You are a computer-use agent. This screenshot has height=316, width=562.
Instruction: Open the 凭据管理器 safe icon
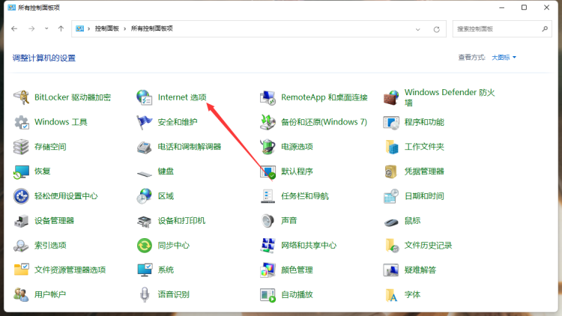(391, 171)
